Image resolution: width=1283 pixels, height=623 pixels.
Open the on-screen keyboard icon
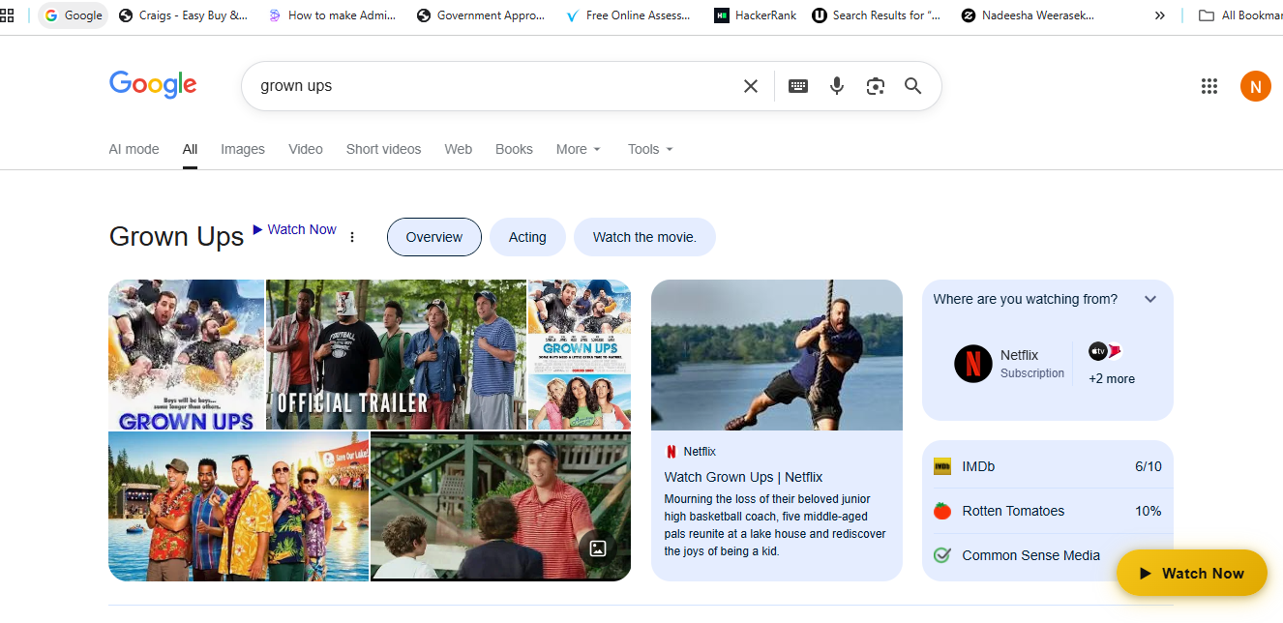[798, 86]
